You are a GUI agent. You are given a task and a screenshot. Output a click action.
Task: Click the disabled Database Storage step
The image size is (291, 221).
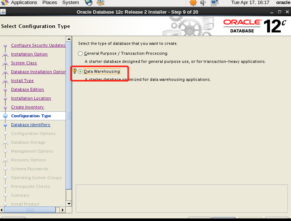click(x=28, y=143)
